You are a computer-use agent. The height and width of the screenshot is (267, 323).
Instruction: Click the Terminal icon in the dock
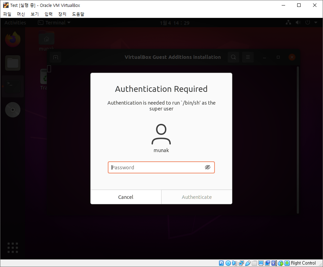point(13,86)
